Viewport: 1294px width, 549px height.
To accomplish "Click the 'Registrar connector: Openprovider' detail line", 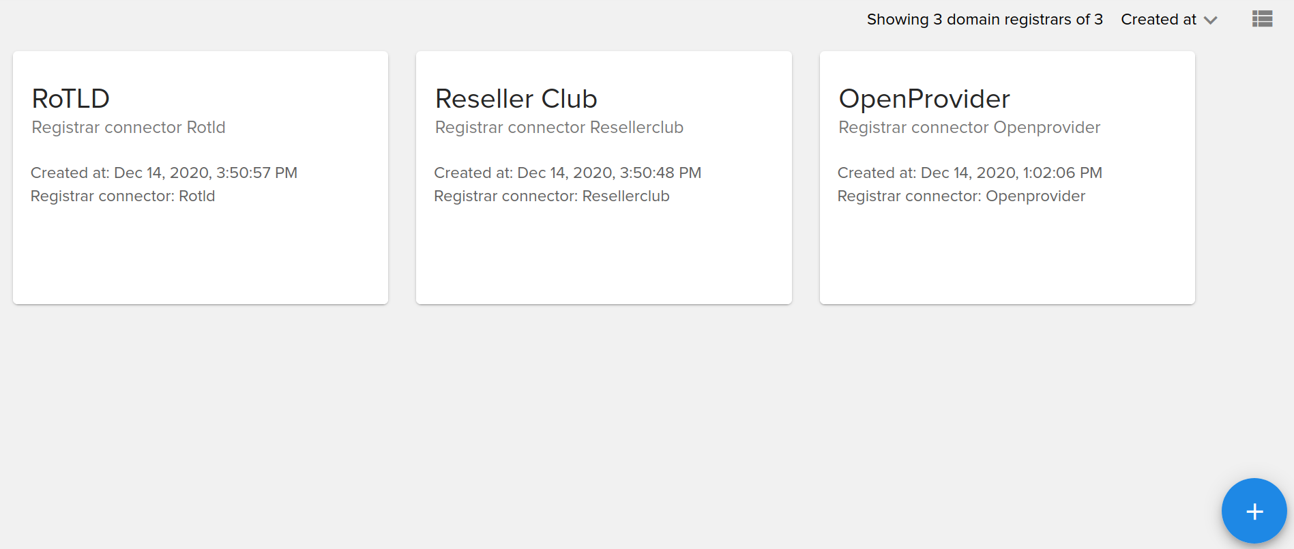I will click(x=961, y=196).
